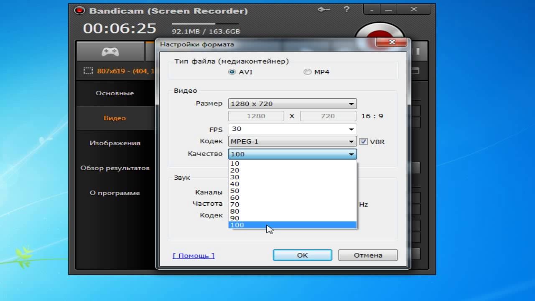
Task: Choose quality 30 from list
Action: coord(293,177)
